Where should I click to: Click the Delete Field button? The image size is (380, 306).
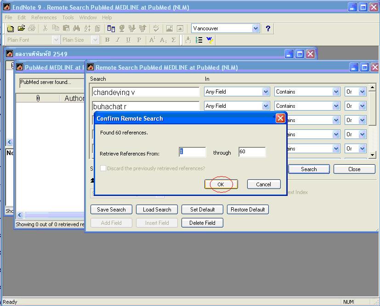pyautogui.click(x=202, y=223)
